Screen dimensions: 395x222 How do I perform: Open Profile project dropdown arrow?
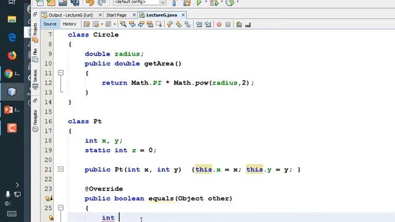click(238, 2)
